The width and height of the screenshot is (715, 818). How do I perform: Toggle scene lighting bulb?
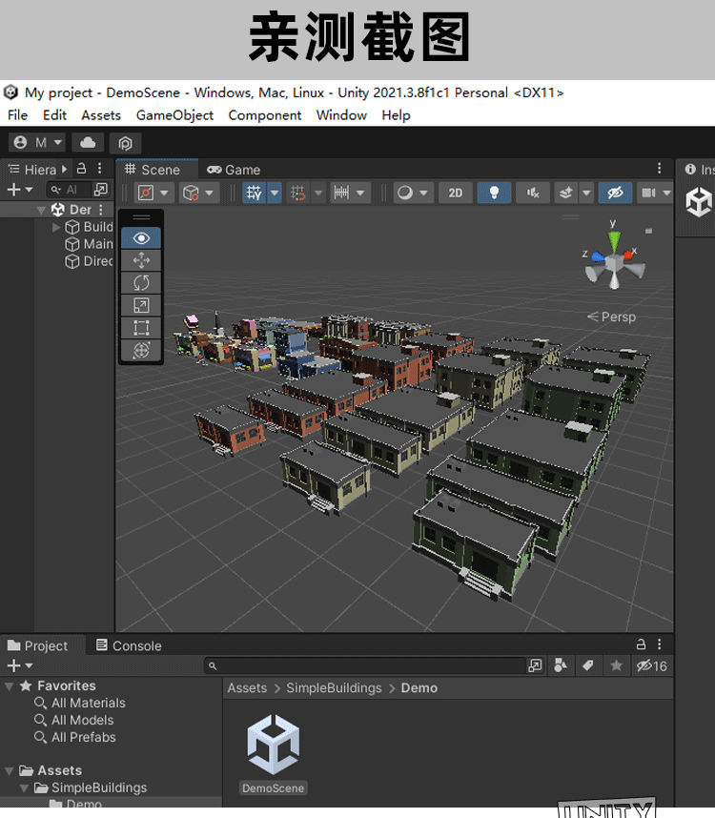coord(494,193)
